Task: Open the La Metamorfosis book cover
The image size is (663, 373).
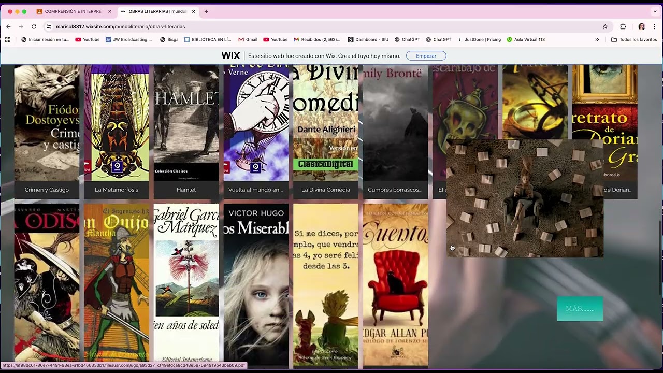Action: pos(117,123)
